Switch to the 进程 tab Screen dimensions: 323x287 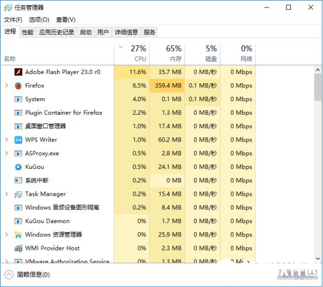10,31
